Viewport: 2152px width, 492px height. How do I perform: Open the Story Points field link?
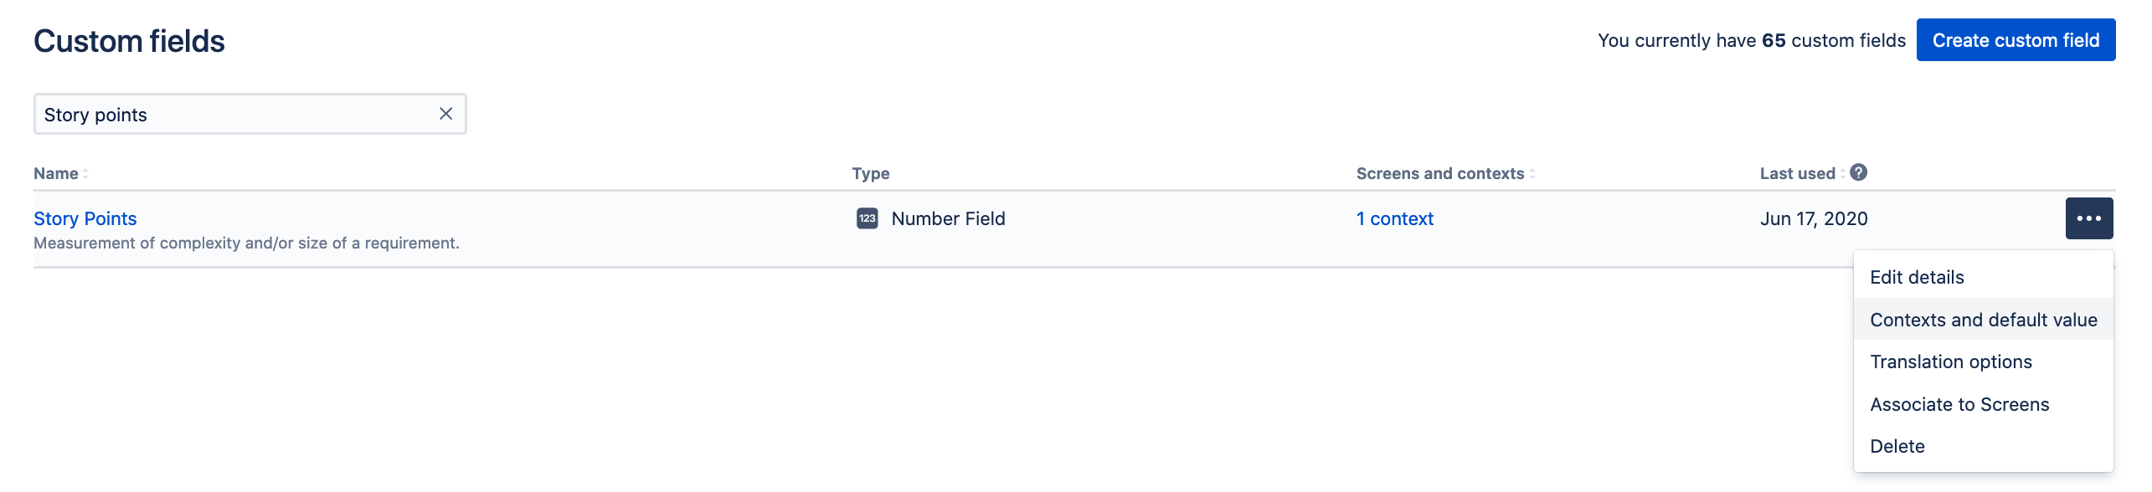point(85,218)
